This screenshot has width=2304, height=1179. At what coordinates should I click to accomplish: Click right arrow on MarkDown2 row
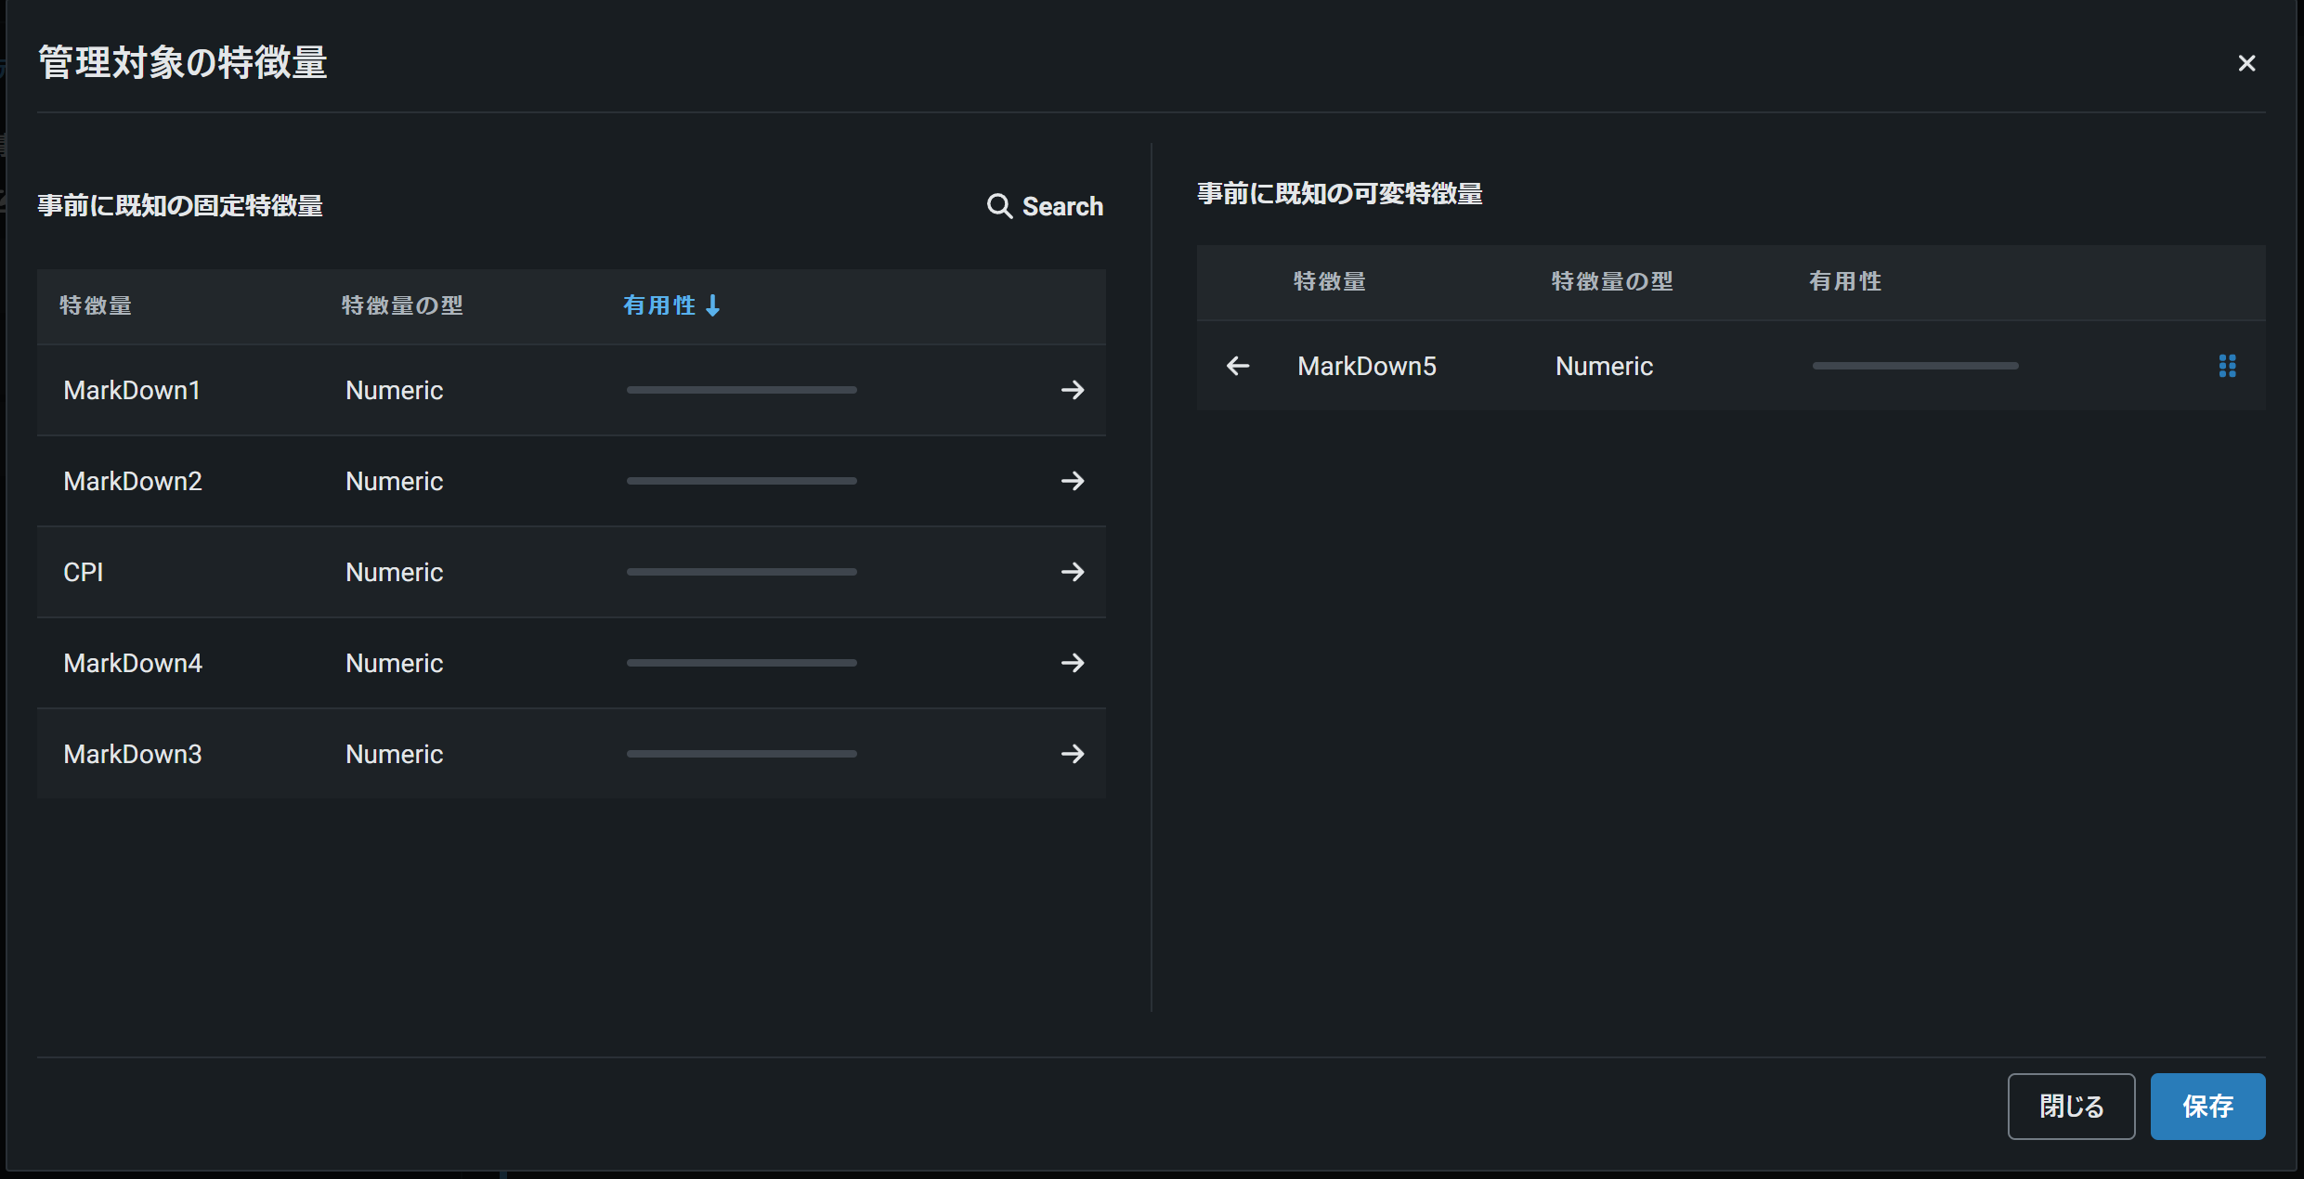click(x=1073, y=481)
